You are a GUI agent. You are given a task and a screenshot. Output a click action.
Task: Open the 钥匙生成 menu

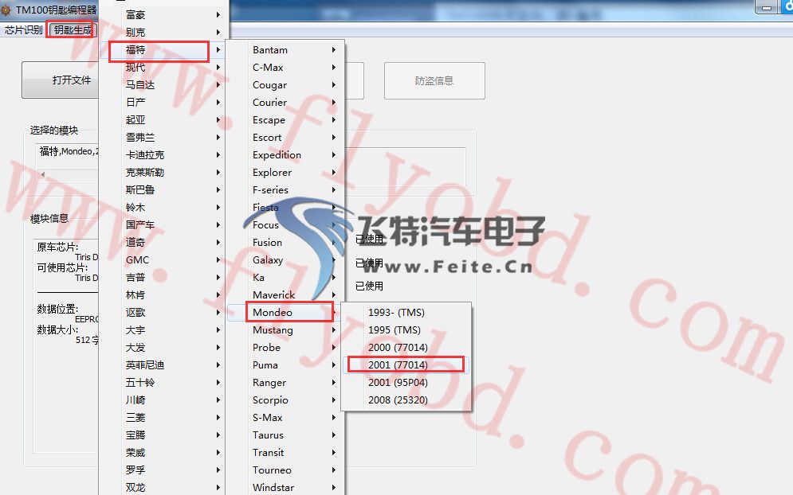pos(73,29)
